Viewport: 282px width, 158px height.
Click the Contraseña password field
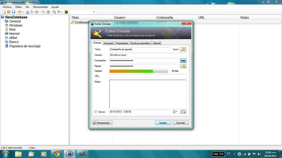point(144,61)
